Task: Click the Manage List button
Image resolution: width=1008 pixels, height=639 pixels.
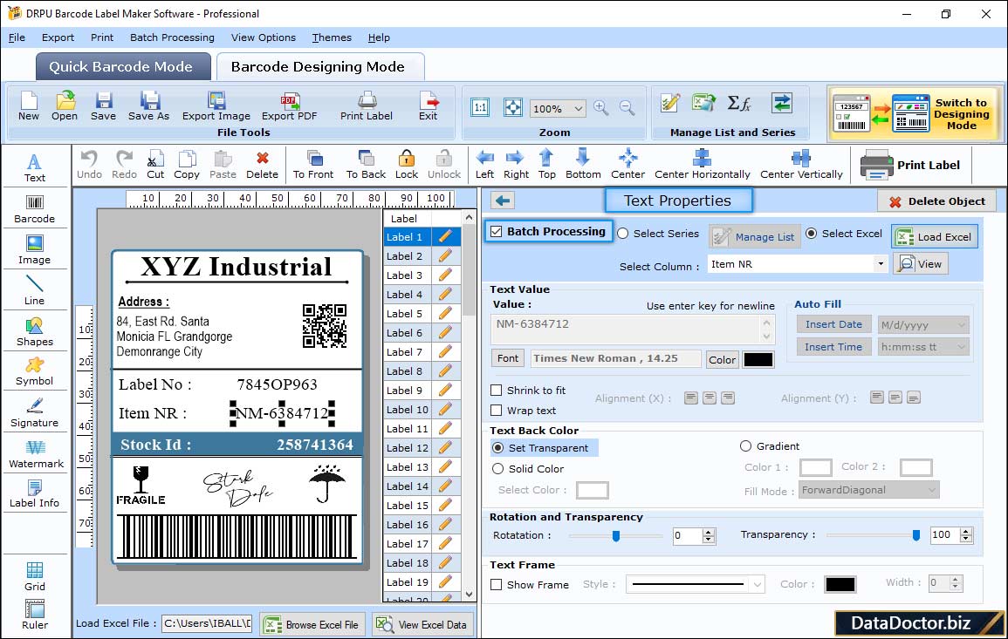Action: click(755, 237)
